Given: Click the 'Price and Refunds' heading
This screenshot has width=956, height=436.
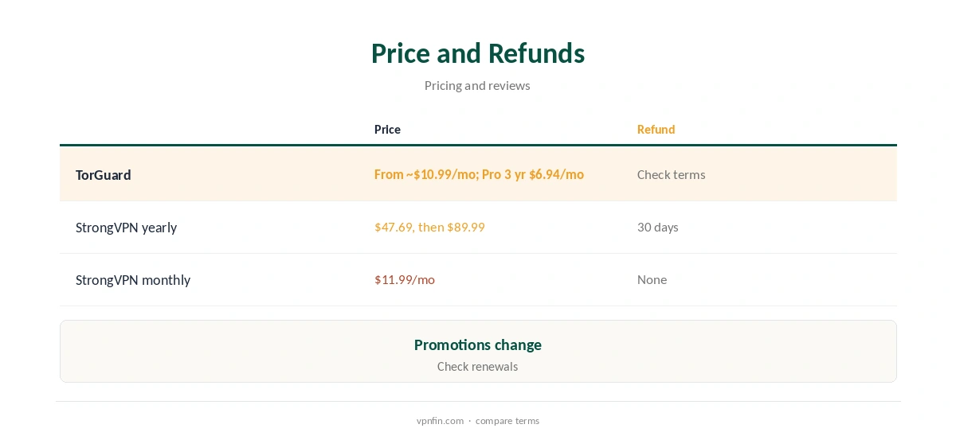Looking at the screenshot, I should point(478,53).
